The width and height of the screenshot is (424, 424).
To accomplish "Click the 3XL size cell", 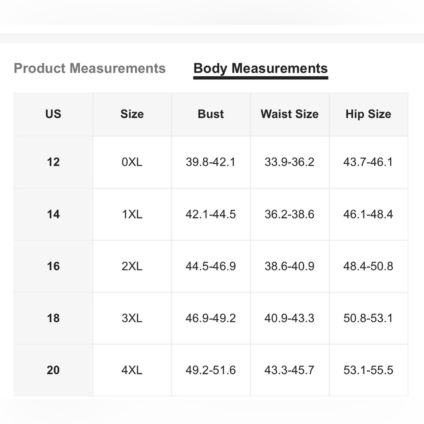I will click(132, 318).
